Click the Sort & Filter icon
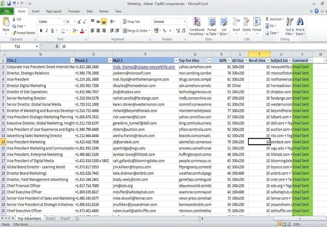The height and width of the screenshot is (227, 327). pyautogui.click(x=289, y=22)
